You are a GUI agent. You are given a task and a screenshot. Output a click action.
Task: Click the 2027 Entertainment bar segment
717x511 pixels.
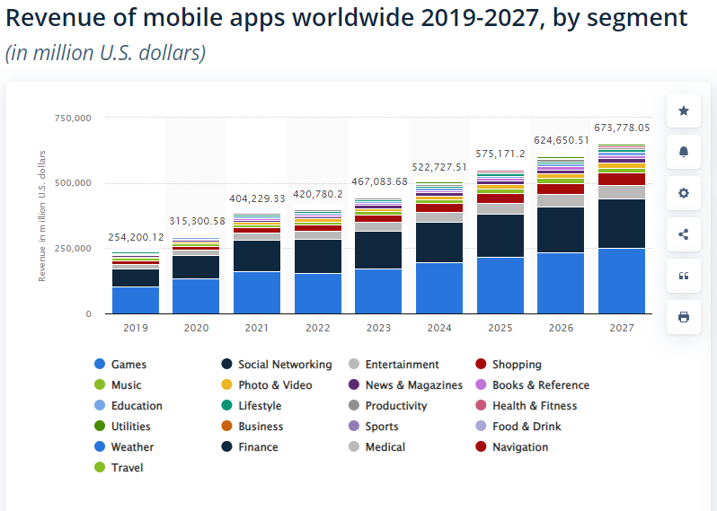pos(622,192)
